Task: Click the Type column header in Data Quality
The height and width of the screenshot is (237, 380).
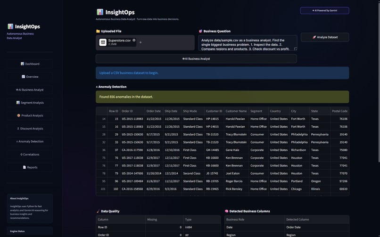Action: click(x=202, y=220)
